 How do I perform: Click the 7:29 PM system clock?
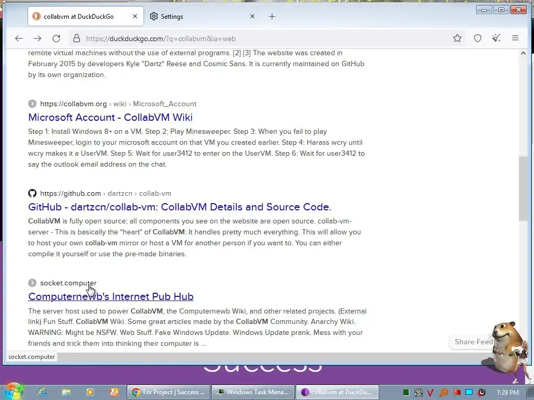pos(507,393)
